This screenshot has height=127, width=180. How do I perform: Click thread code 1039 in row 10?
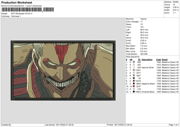coord(159,87)
